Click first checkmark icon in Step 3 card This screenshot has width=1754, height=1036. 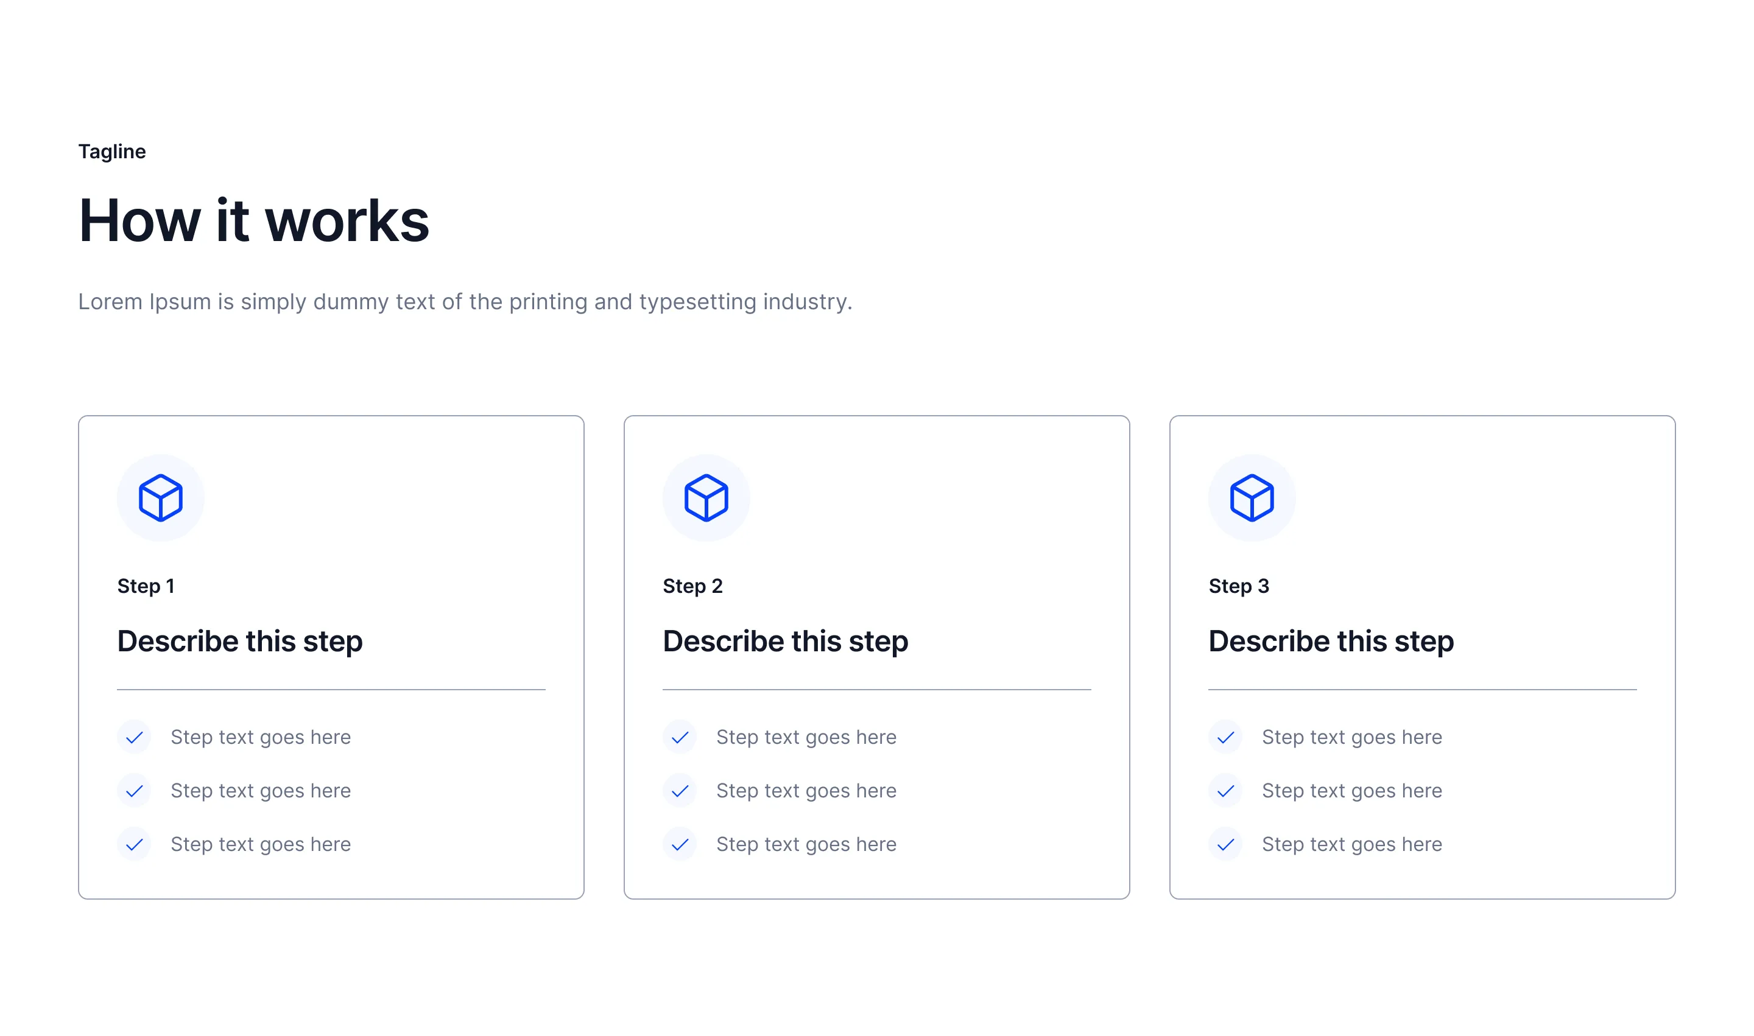pyautogui.click(x=1225, y=737)
